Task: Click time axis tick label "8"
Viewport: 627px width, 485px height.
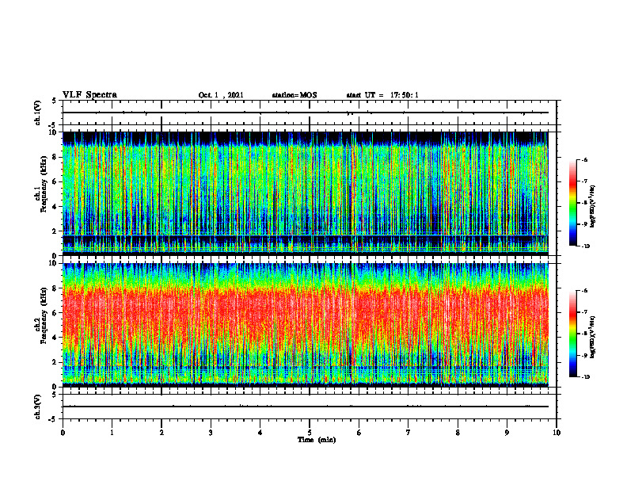Action: tap(458, 433)
